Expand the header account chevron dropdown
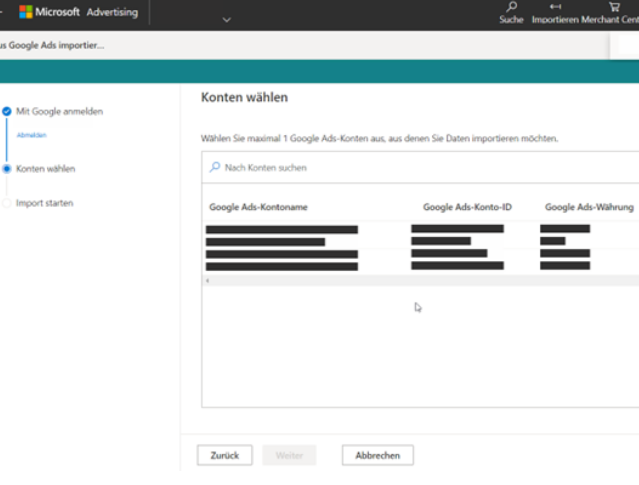 click(x=226, y=20)
